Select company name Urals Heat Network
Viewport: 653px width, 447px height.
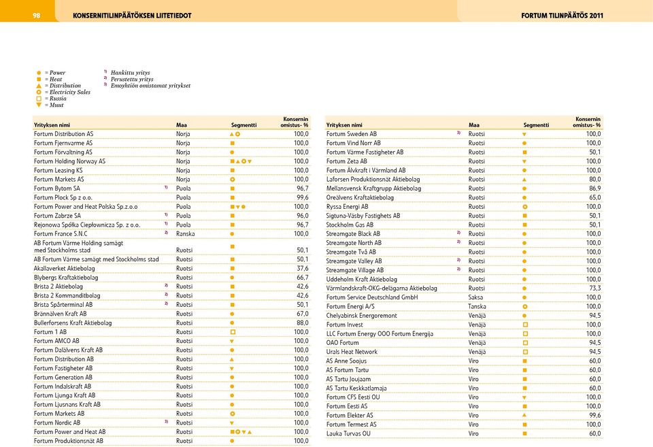pyautogui.click(x=352, y=352)
